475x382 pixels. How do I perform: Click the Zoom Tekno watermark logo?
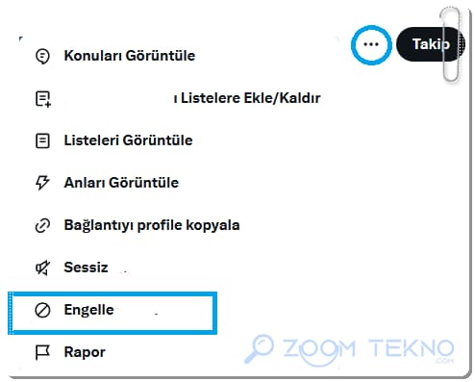coord(349,350)
